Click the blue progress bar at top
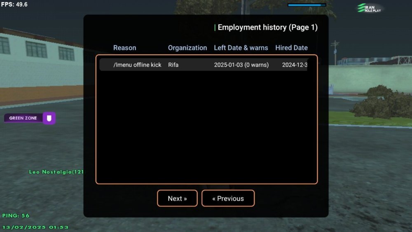 pos(307,5)
